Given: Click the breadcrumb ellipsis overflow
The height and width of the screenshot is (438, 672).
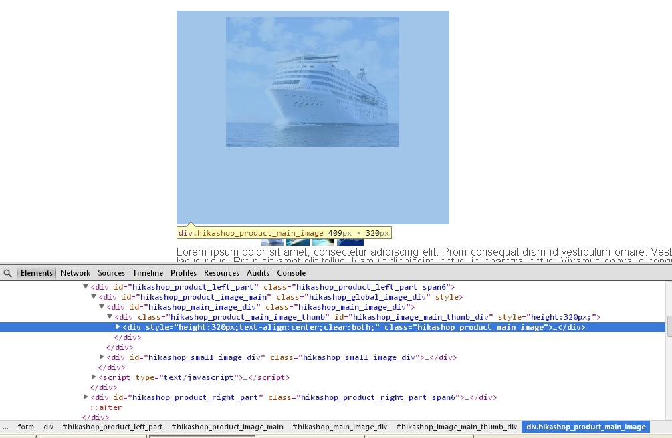Looking at the screenshot, I should tap(5, 427).
